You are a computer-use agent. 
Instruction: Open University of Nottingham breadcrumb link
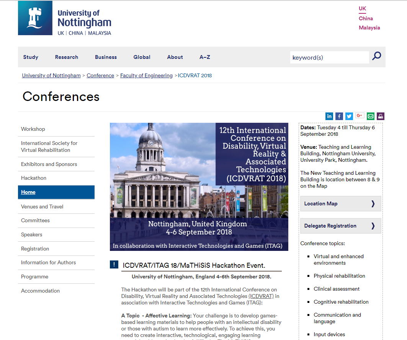click(x=51, y=75)
